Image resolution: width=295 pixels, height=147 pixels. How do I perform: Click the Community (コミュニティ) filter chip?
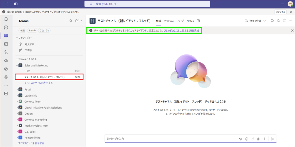[44, 30]
